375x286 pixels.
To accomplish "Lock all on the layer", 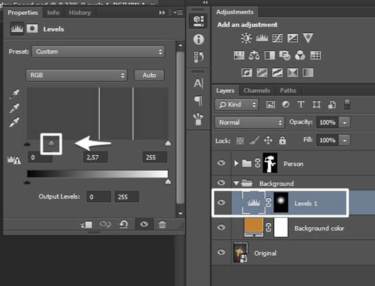I will (x=282, y=140).
